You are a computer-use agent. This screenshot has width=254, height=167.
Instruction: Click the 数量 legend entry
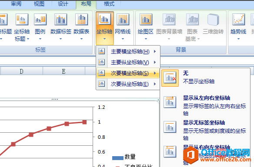[x=124, y=157]
